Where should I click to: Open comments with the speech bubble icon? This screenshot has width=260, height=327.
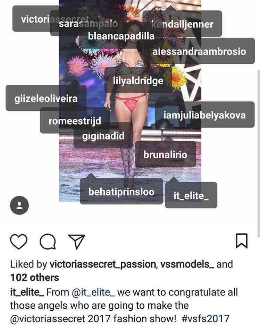[48, 242]
